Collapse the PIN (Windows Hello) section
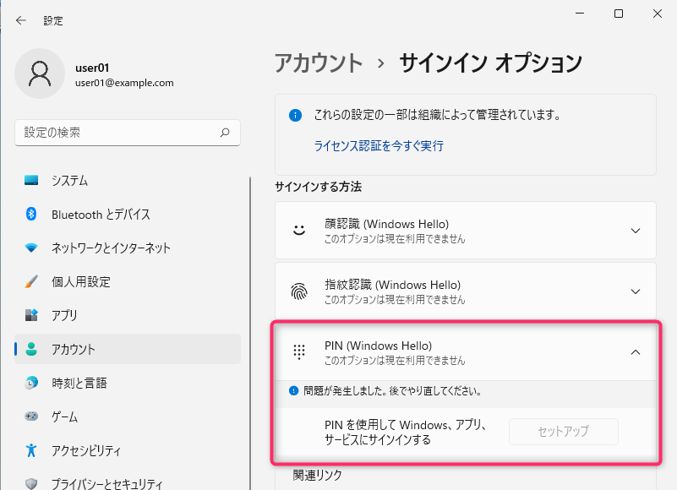677x490 pixels. pos(635,352)
